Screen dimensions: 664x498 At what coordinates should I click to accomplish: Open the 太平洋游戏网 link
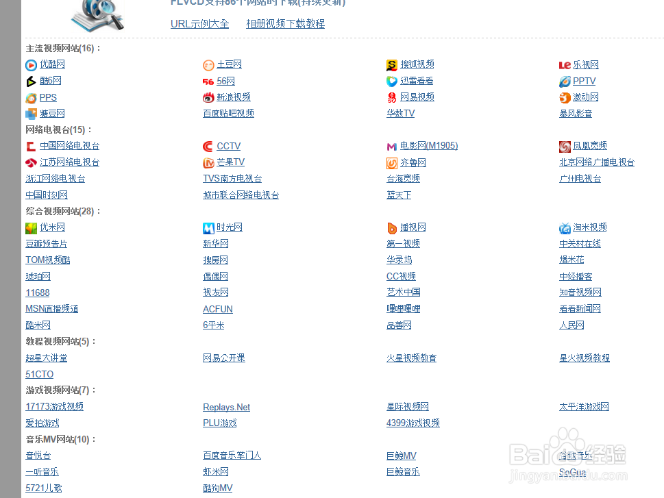[x=584, y=406]
